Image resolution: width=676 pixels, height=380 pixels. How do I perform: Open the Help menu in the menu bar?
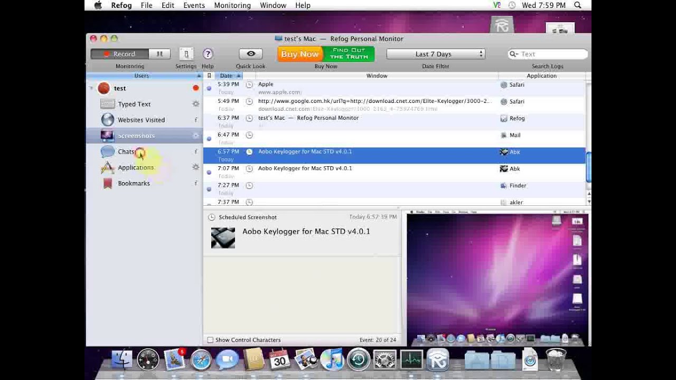pyautogui.click(x=303, y=5)
